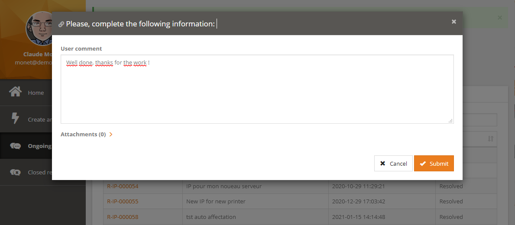
Task: Click the Claude Mo... user name
Action: tap(39, 55)
